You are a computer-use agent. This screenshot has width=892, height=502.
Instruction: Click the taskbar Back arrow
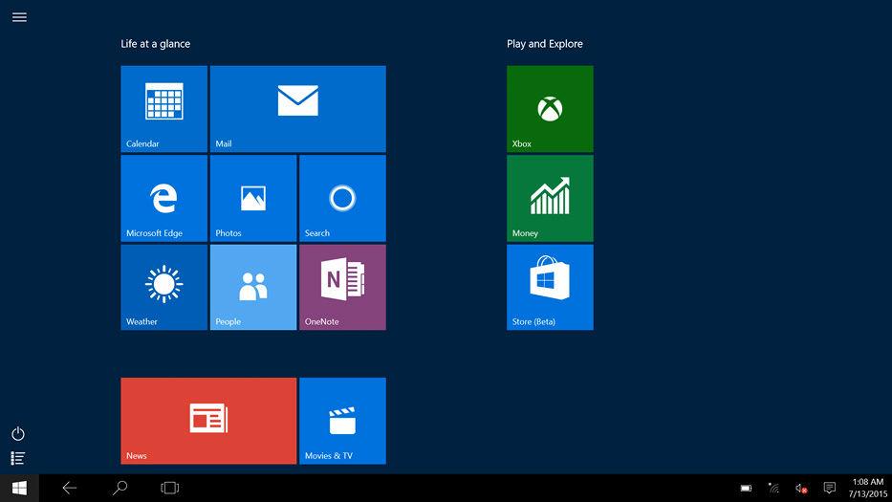coord(70,488)
